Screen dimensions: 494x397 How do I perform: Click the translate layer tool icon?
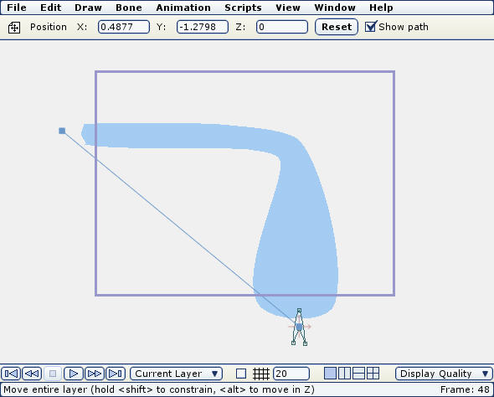[x=14, y=28]
